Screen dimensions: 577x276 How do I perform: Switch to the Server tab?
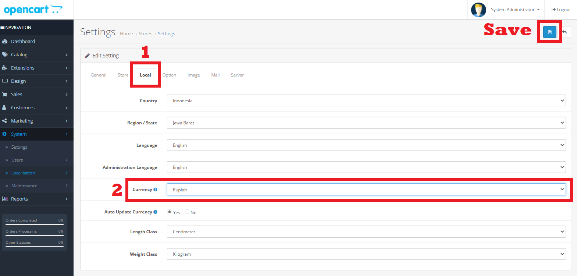[237, 75]
